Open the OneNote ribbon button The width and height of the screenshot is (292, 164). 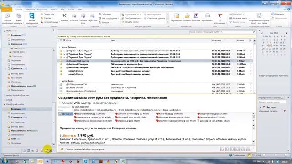coord(196,18)
